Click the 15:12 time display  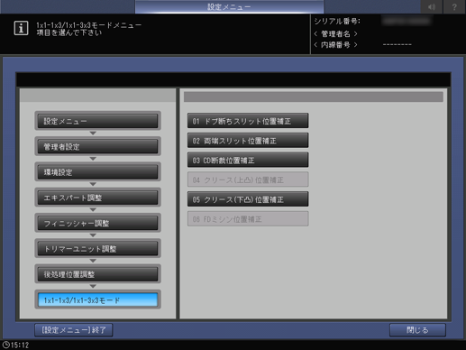pyautogui.click(x=20, y=345)
